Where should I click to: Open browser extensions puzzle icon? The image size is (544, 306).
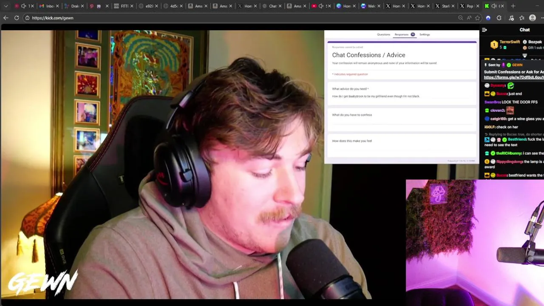point(499,18)
